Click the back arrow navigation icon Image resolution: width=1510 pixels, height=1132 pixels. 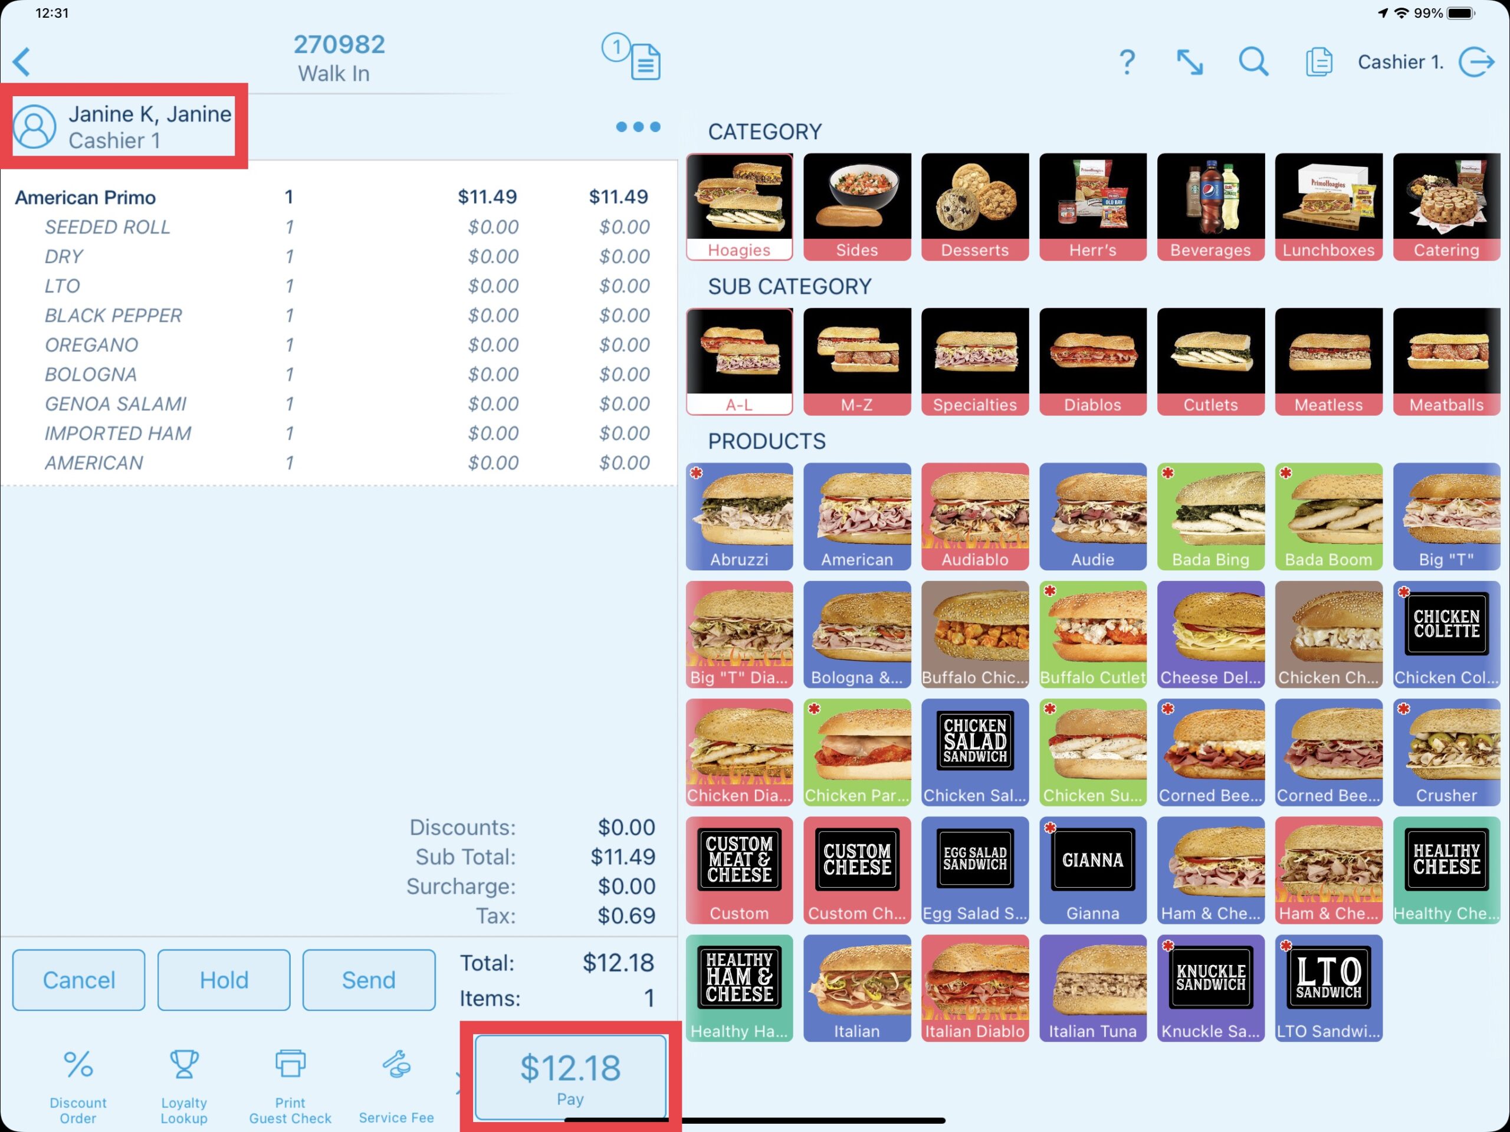pos(25,61)
